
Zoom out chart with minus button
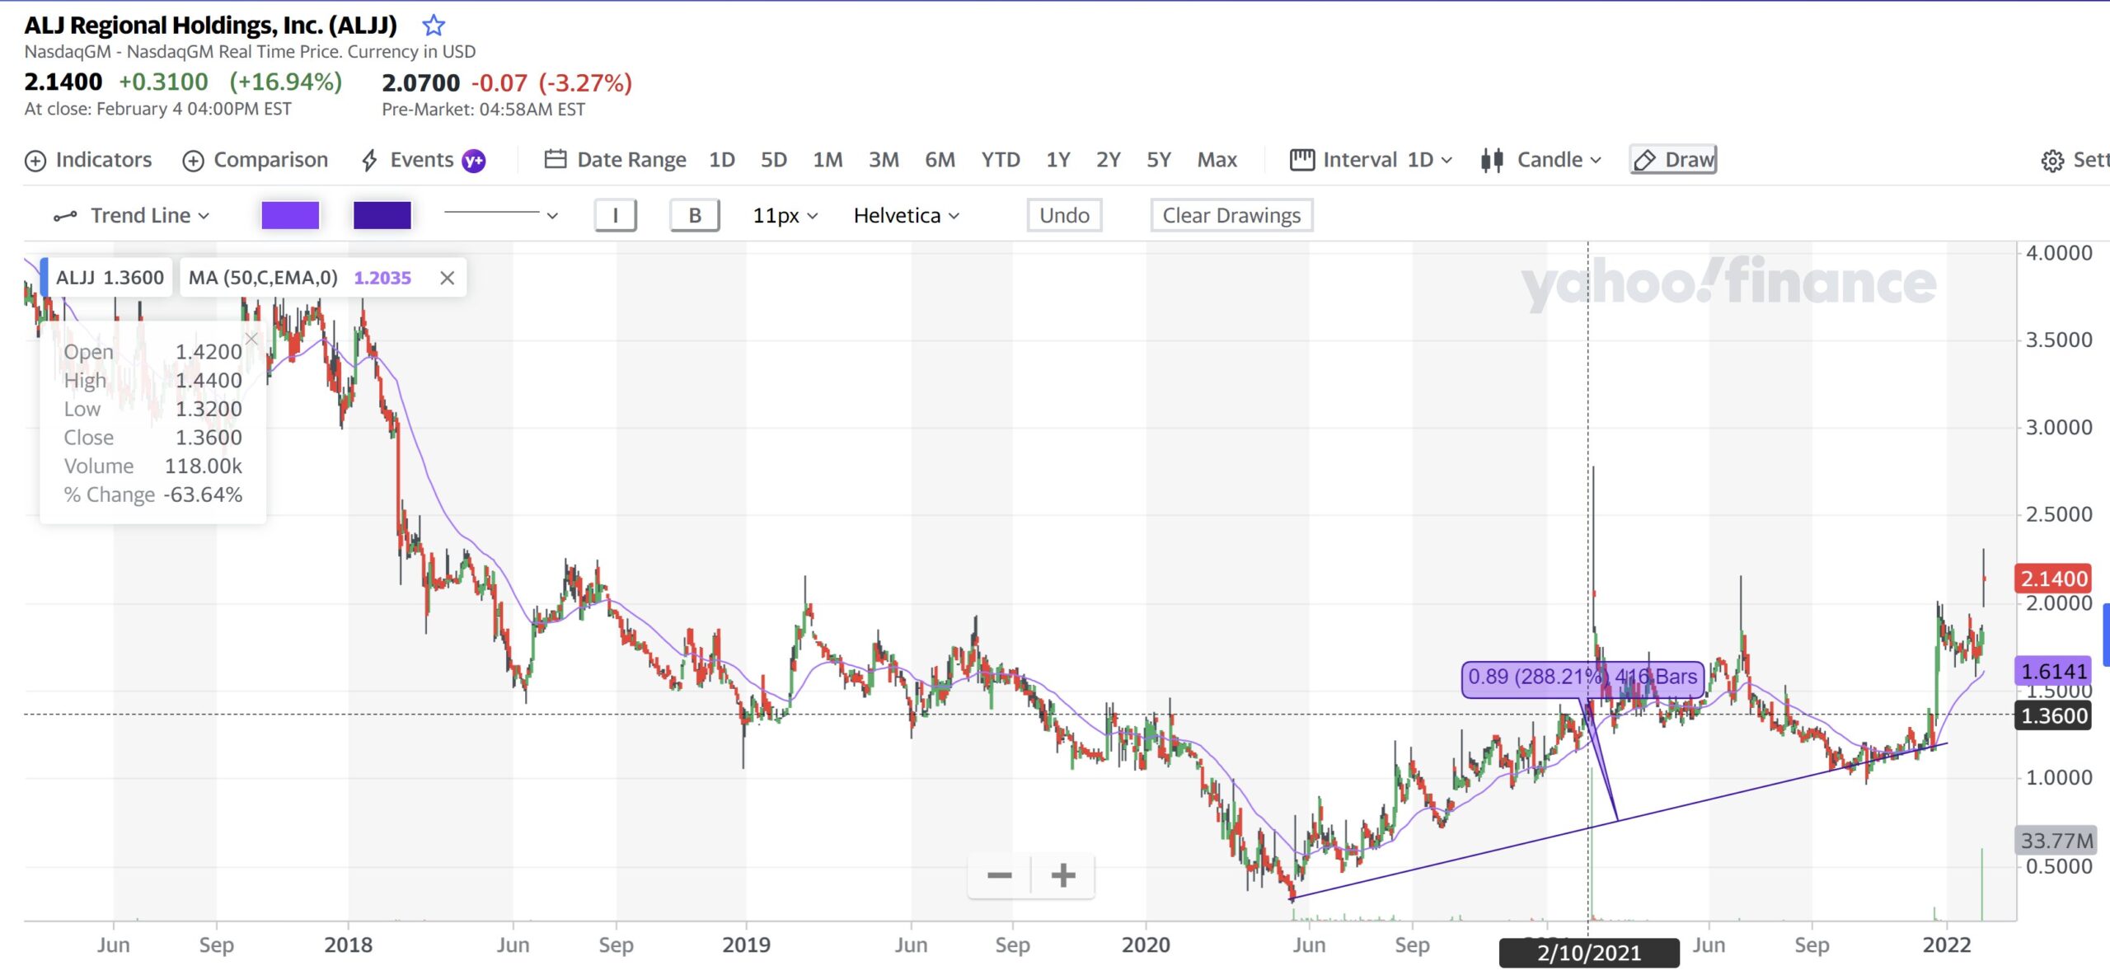click(x=1000, y=875)
